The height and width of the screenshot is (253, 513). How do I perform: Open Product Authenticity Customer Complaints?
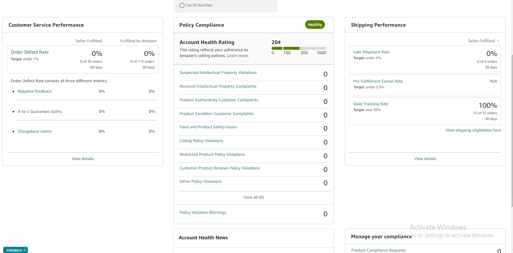[219, 100]
